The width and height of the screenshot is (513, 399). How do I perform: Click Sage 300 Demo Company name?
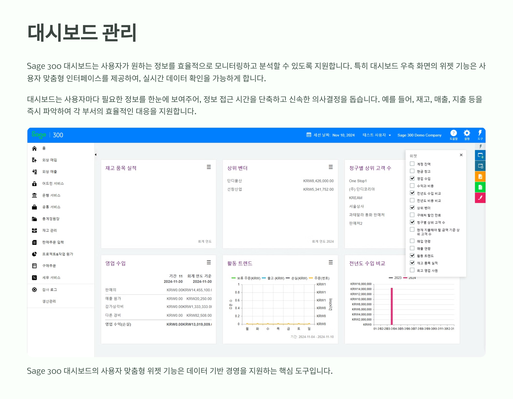419,135
